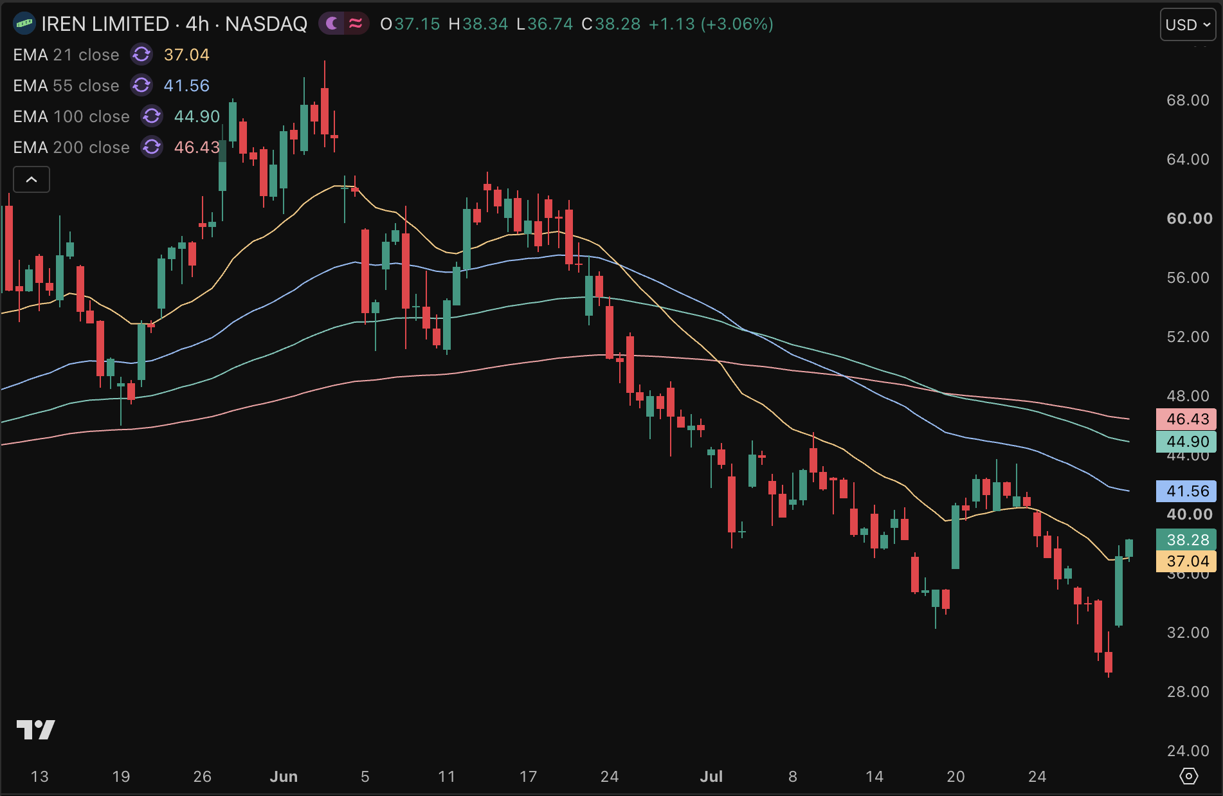Image resolution: width=1223 pixels, height=796 pixels.
Task: Click the Jun label on time axis
Action: (x=284, y=776)
